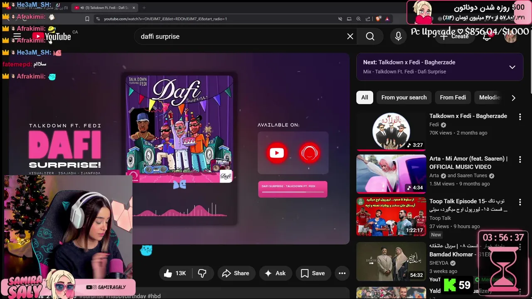532x299 pixels.
Task: Click the Fedi channel name
Action: click(x=434, y=125)
